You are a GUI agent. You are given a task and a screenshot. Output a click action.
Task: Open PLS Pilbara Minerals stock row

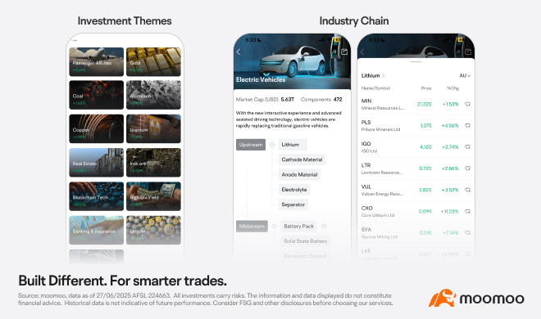[x=416, y=126]
